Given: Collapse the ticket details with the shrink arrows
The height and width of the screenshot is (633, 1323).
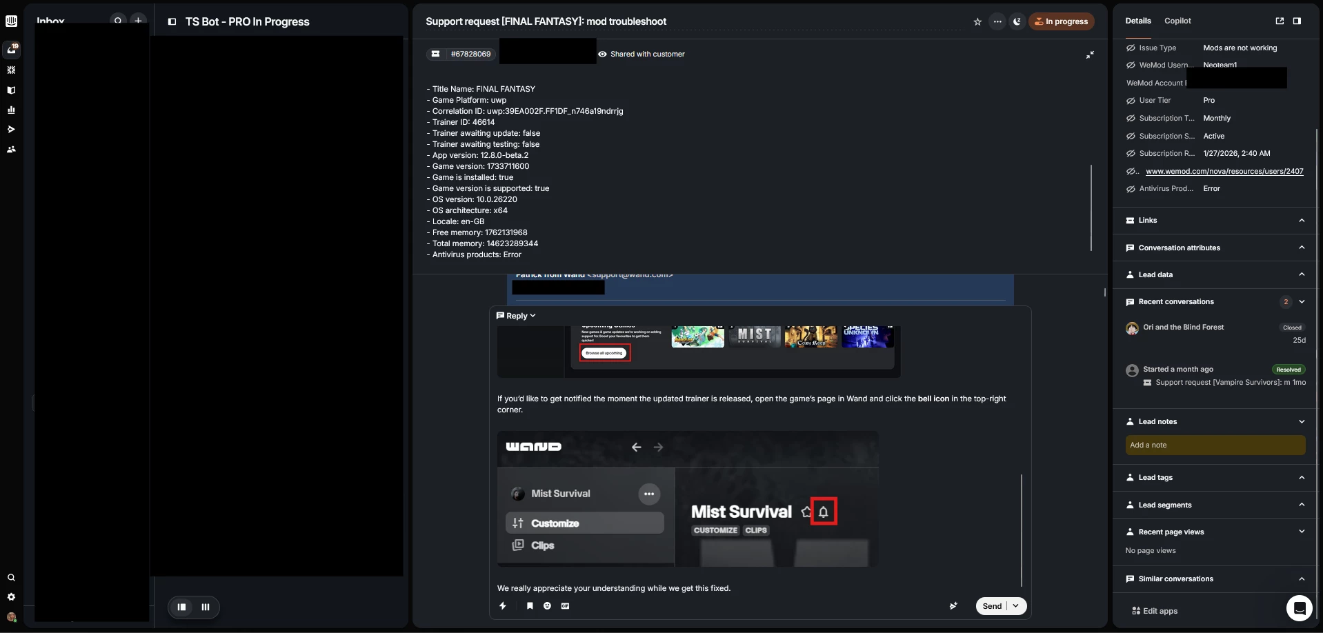Looking at the screenshot, I should pyautogui.click(x=1090, y=54).
